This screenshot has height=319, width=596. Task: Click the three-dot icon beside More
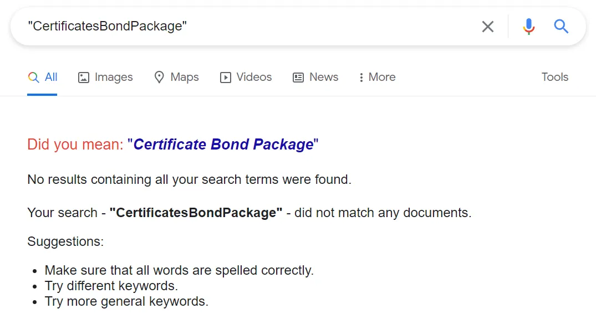tap(361, 78)
